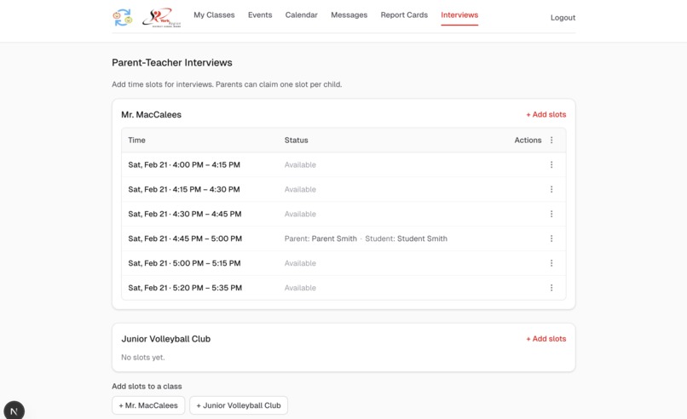This screenshot has height=419, width=687.
Task: Add slots in Junior Volleyball Club card
Action: click(546, 338)
